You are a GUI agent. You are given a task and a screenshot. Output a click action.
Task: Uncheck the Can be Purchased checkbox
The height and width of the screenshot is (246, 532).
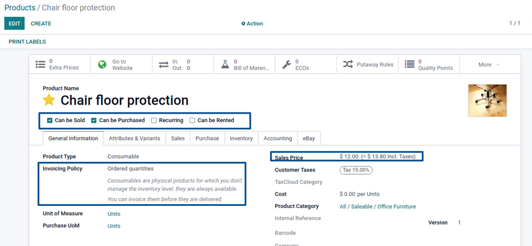pos(94,120)
